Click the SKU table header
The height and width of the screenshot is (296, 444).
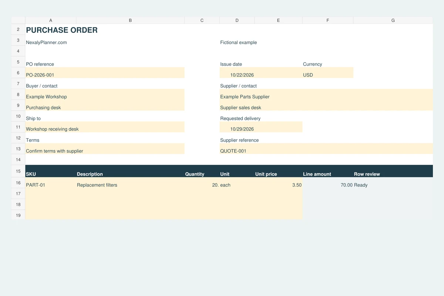(x=51, y=171)
